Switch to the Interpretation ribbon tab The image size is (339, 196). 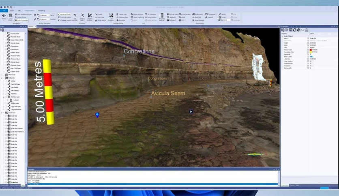[x=29, y=11]
